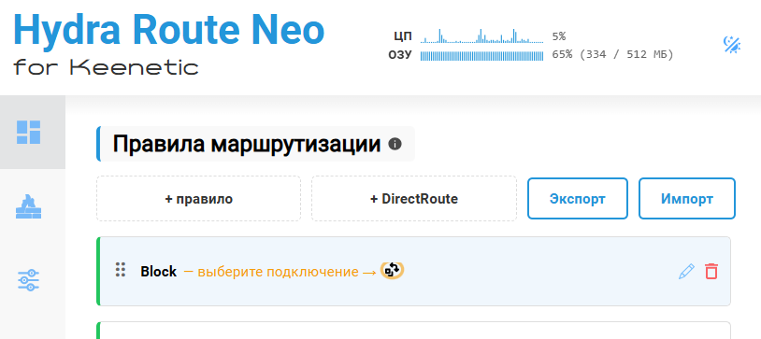The height and width of the screenshot is (339, 761).
Task: Edit the Block rule with pencil icon
Action: pos(686,271)
